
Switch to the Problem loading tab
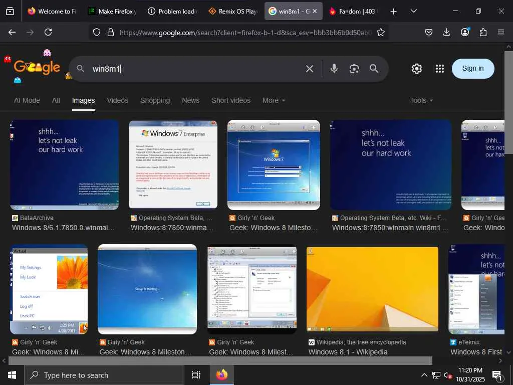click(172, 11)
